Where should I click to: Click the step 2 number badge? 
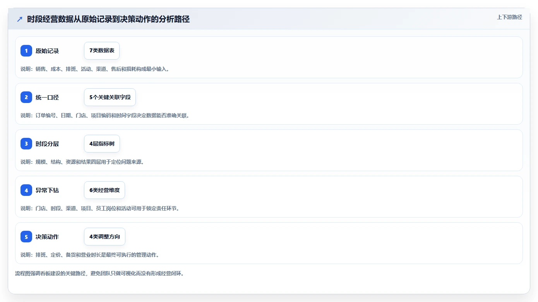26,97
